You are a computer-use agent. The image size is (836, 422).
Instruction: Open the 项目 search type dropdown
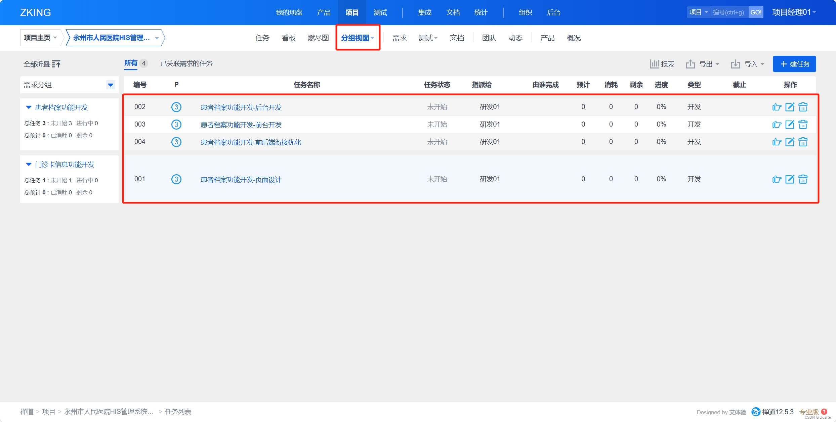pos(699,12)
